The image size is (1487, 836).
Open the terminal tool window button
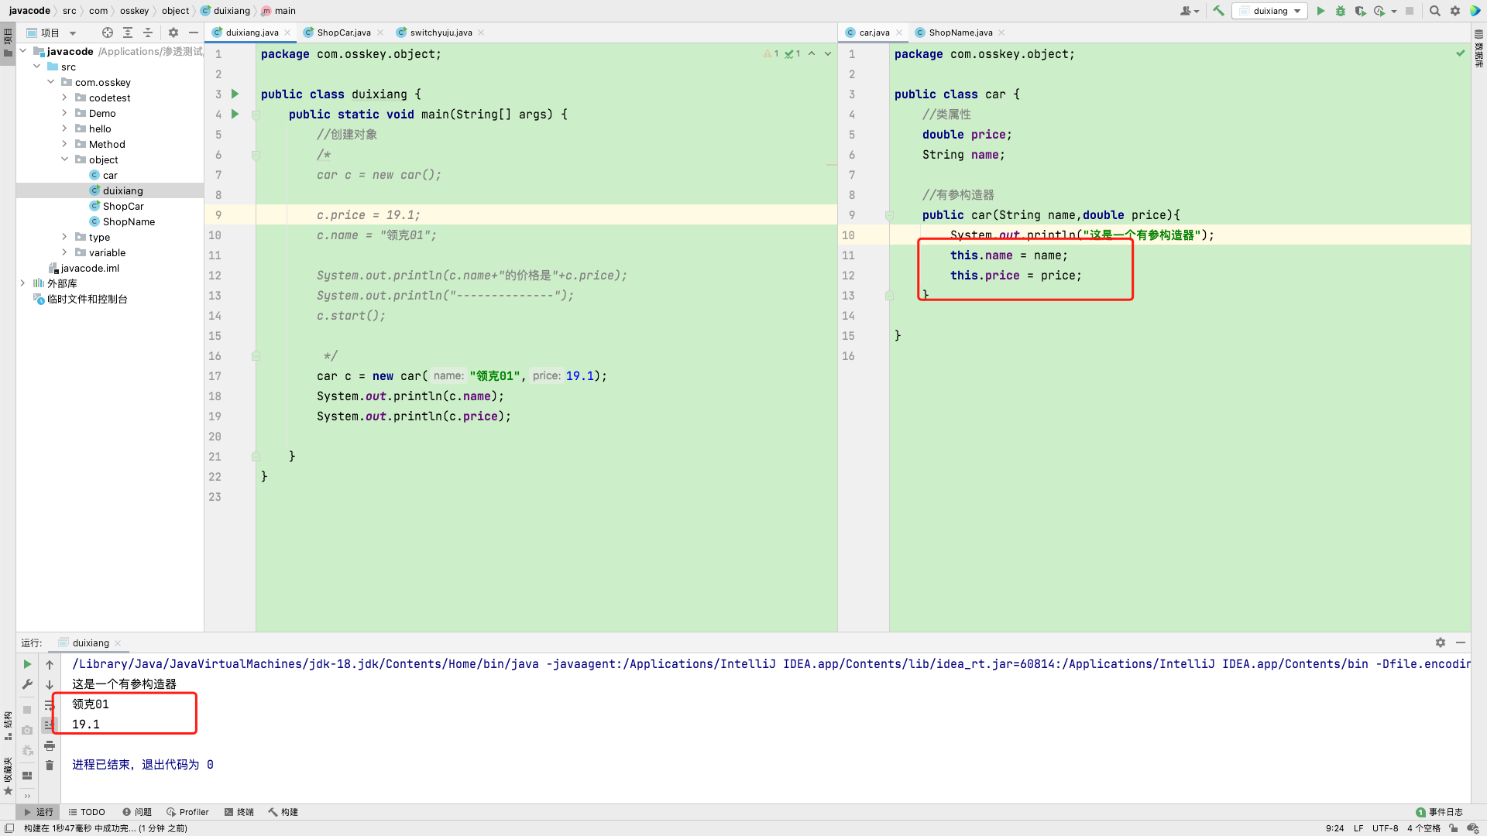(x=239, y=812)
